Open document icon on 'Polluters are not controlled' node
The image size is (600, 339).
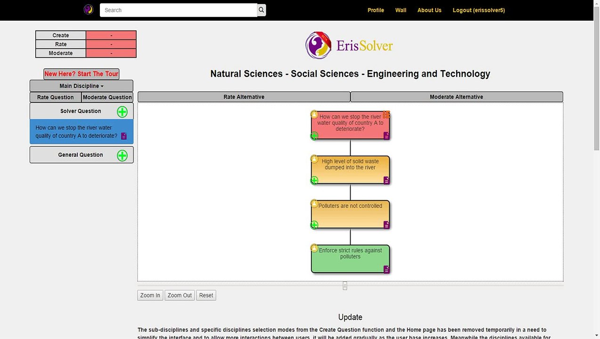pos(386,225)
